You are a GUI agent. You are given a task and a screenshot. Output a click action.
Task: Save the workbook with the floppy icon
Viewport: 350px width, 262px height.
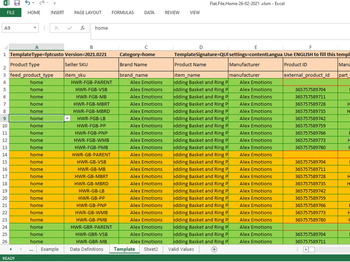point(17,3)
